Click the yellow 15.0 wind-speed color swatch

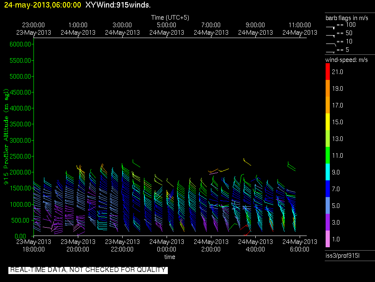[328, 122]
